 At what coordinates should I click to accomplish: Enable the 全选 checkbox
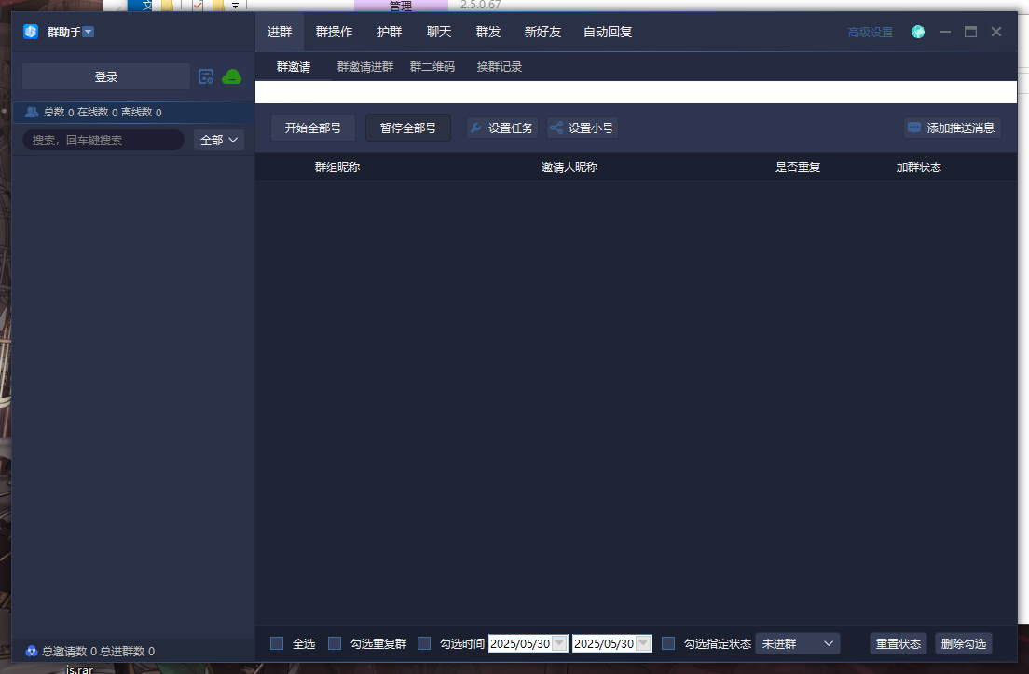point(277,643)
